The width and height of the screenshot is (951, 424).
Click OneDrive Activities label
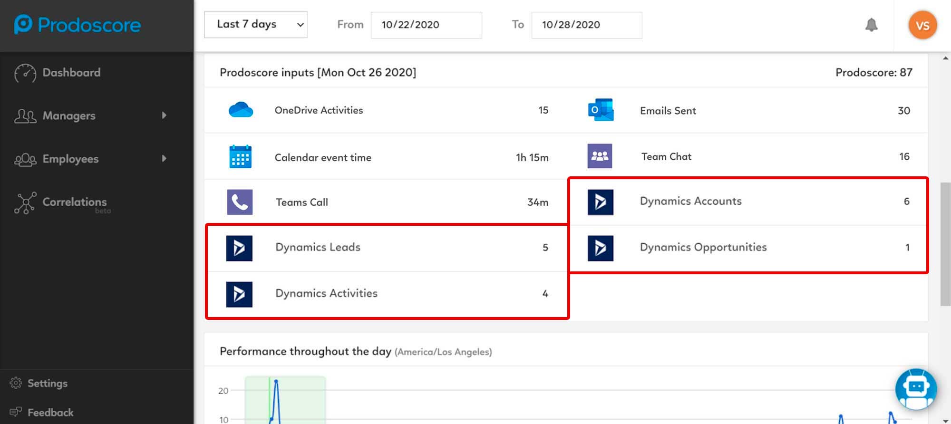click(319, 110)
